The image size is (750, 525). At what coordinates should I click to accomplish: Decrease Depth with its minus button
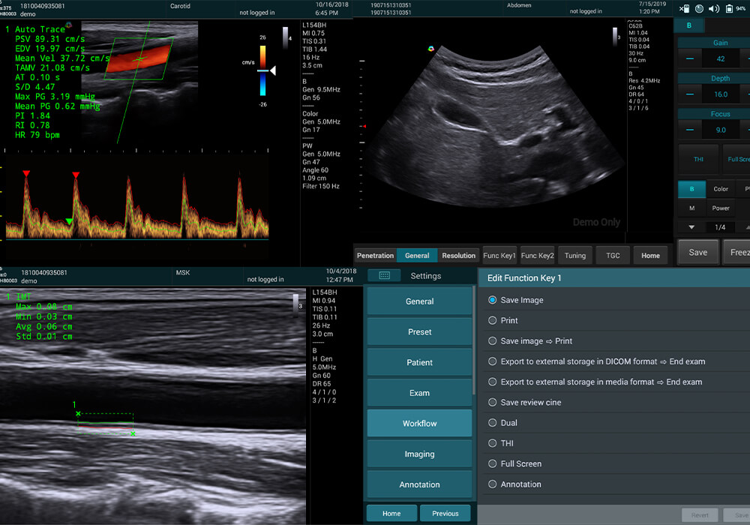(689, 94)
